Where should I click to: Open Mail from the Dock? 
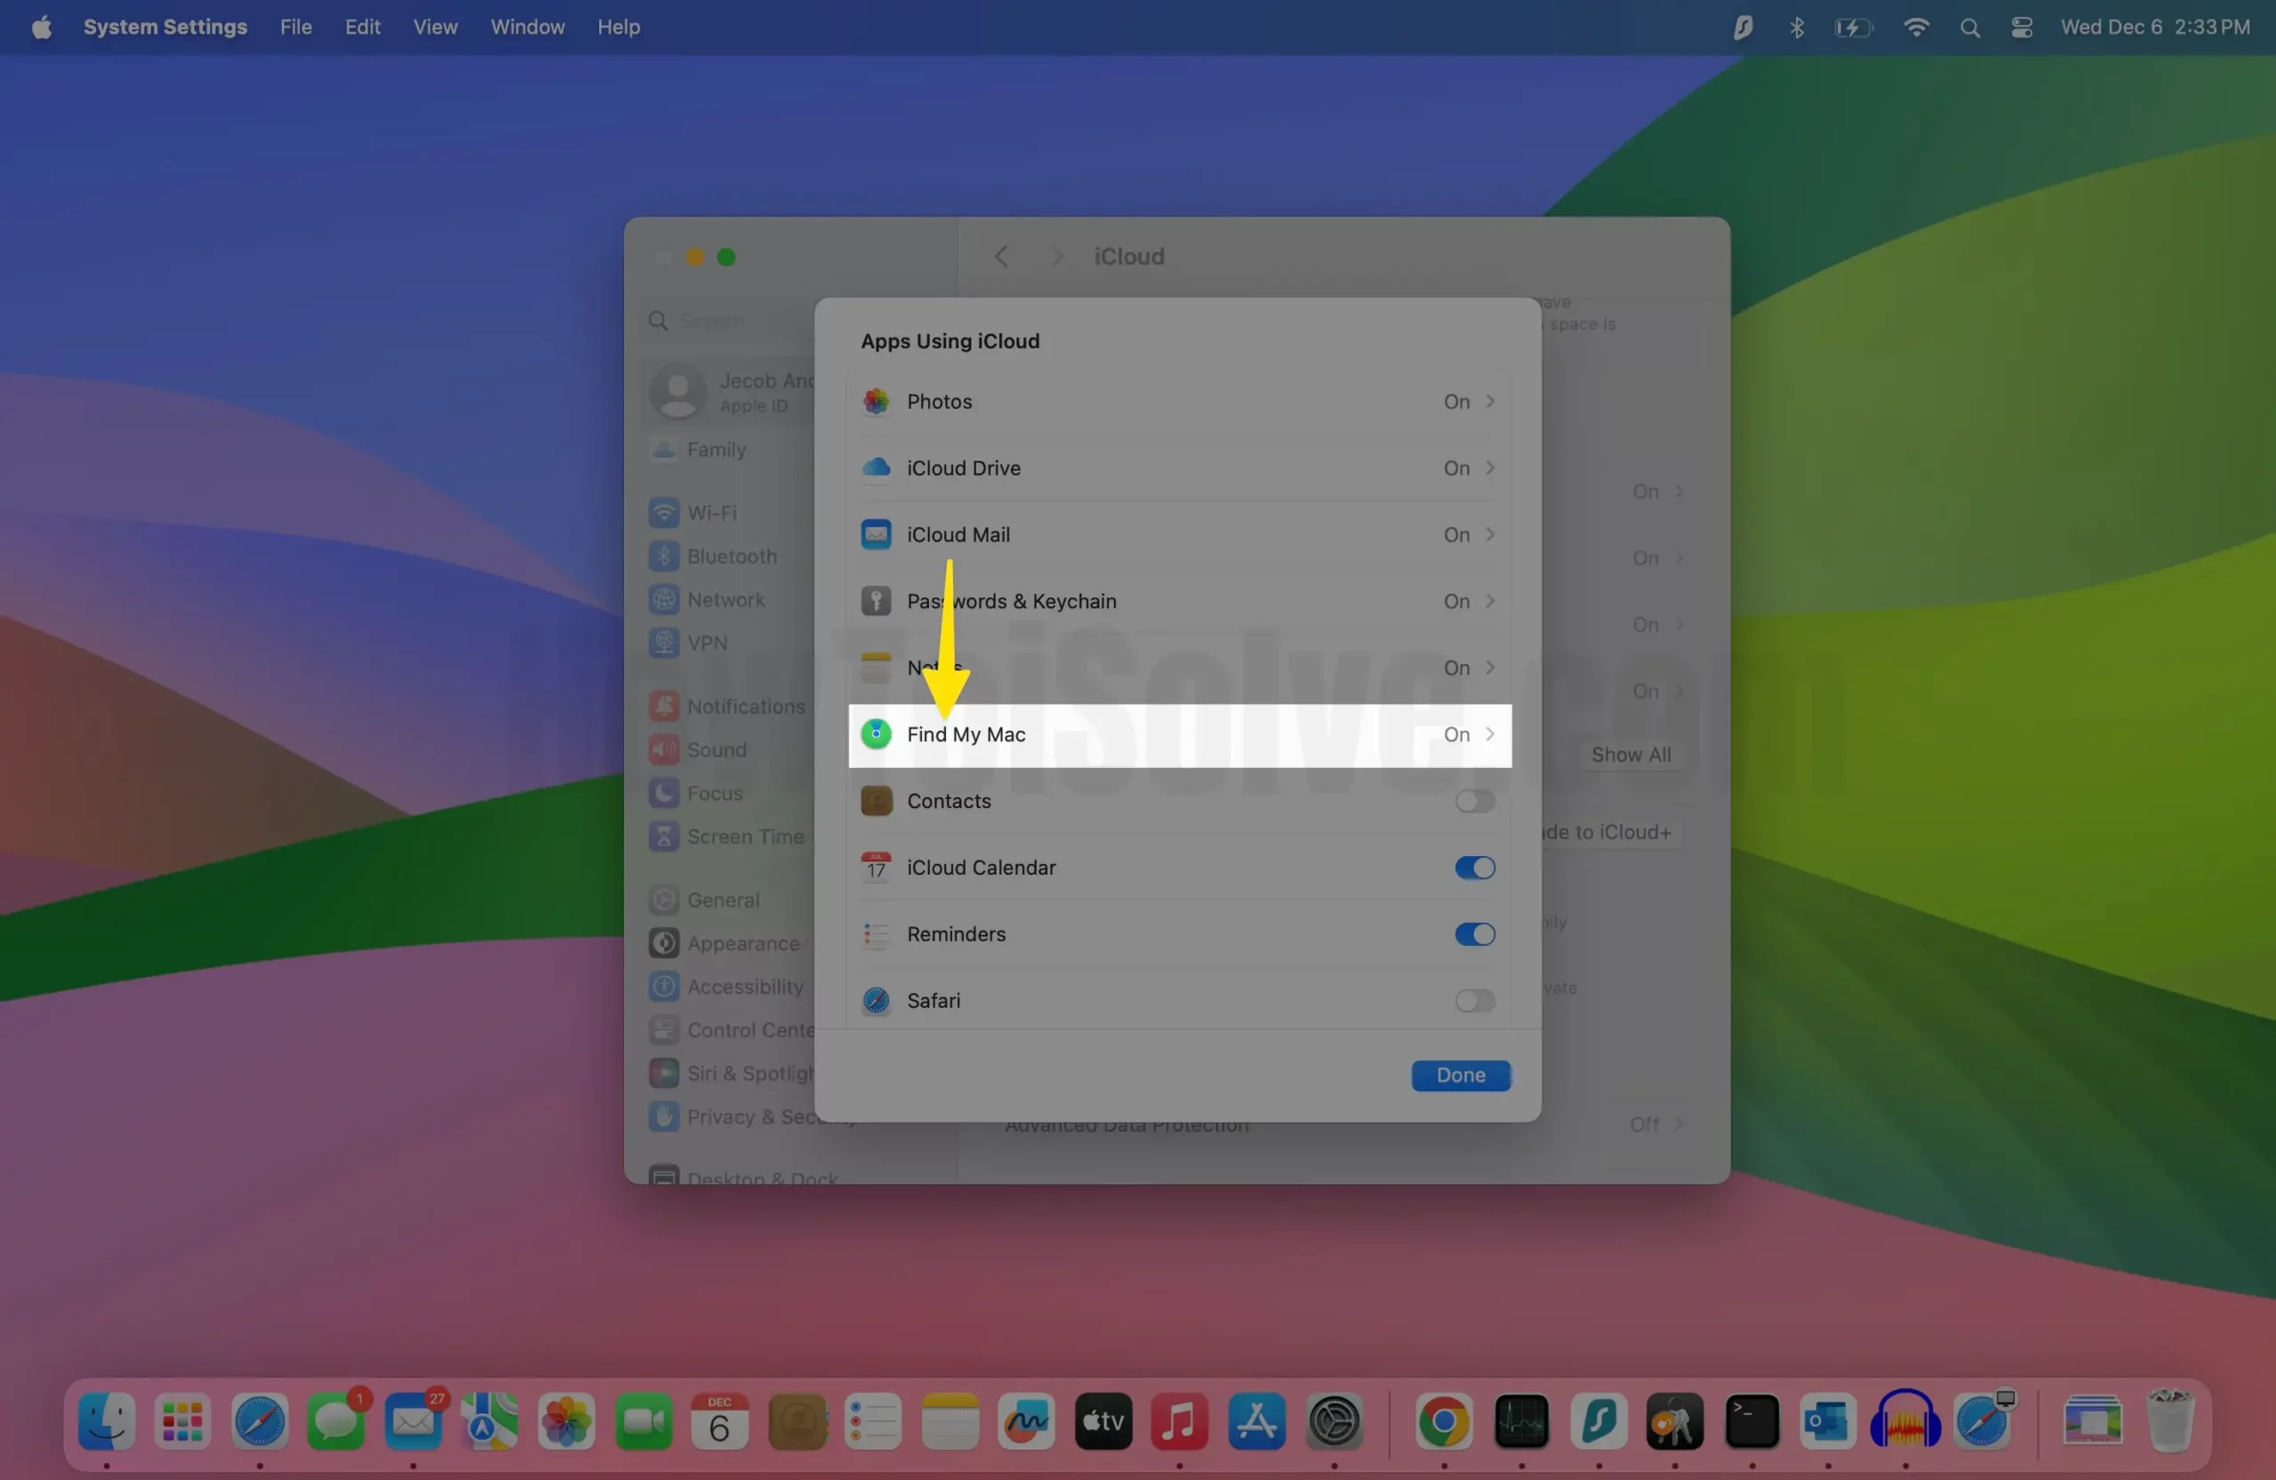pos(413,1421)
